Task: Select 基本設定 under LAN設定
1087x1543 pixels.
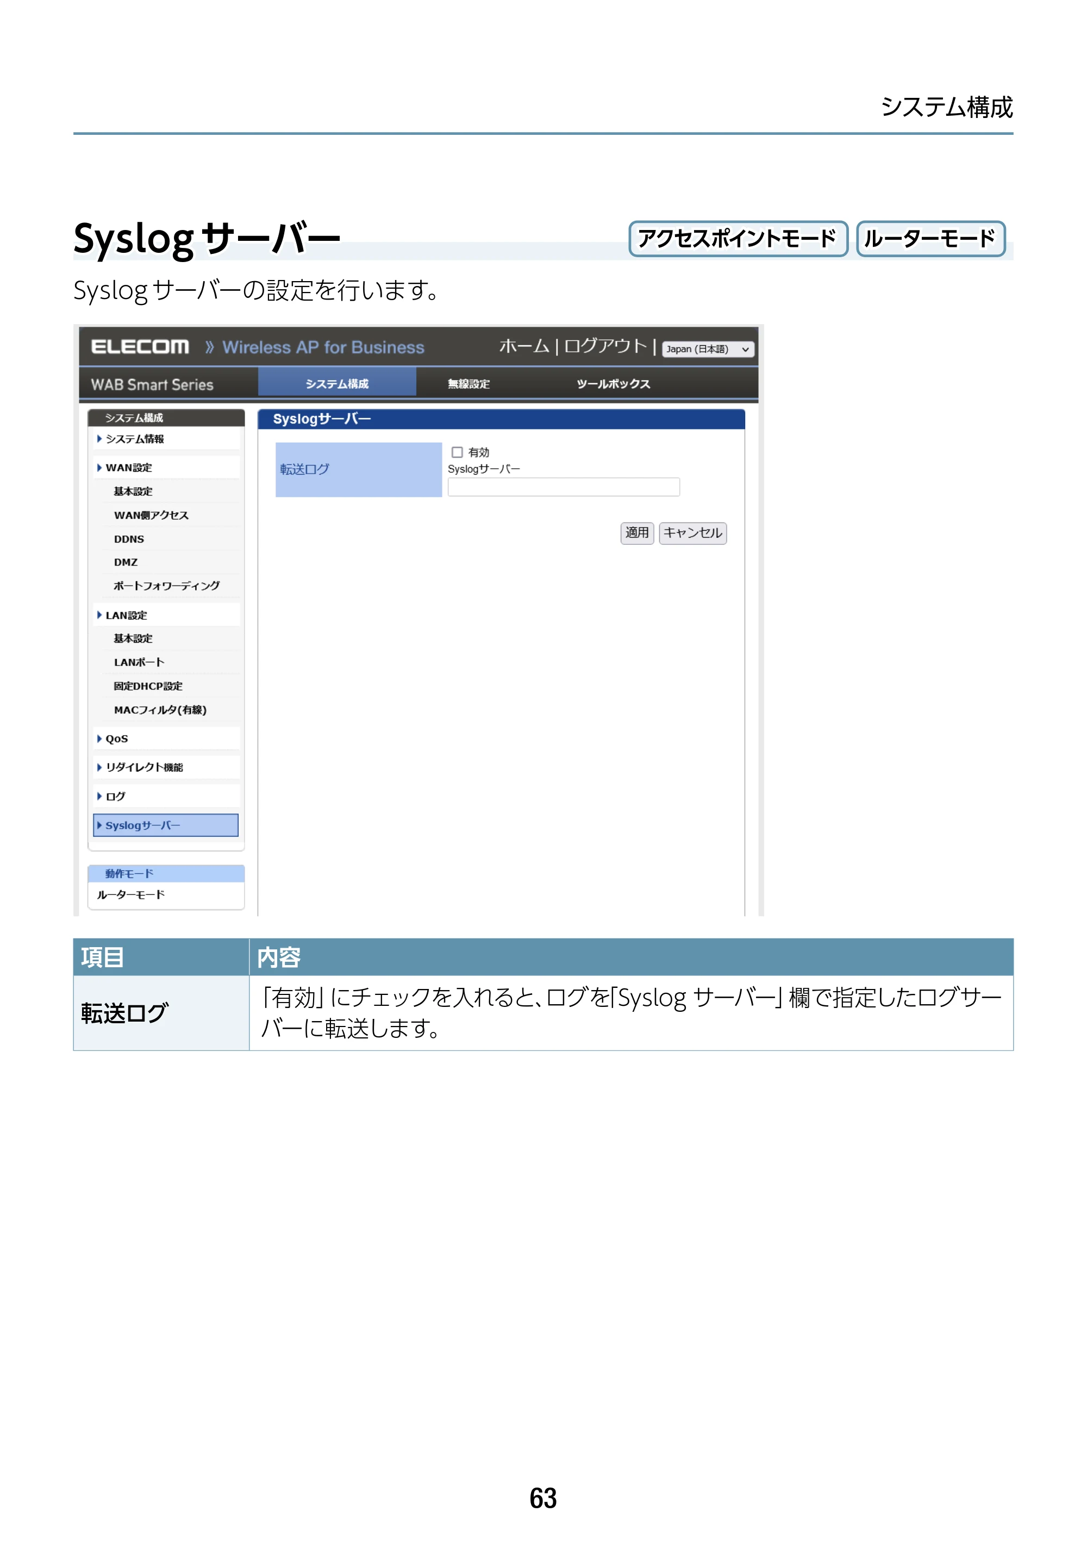Action: pyautogui.click(x=133, y=638)
